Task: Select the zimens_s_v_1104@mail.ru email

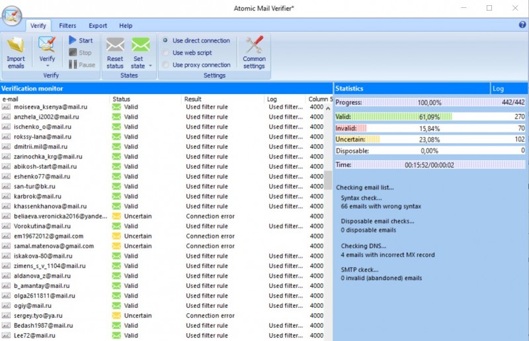Action: [x=50, y=266]
